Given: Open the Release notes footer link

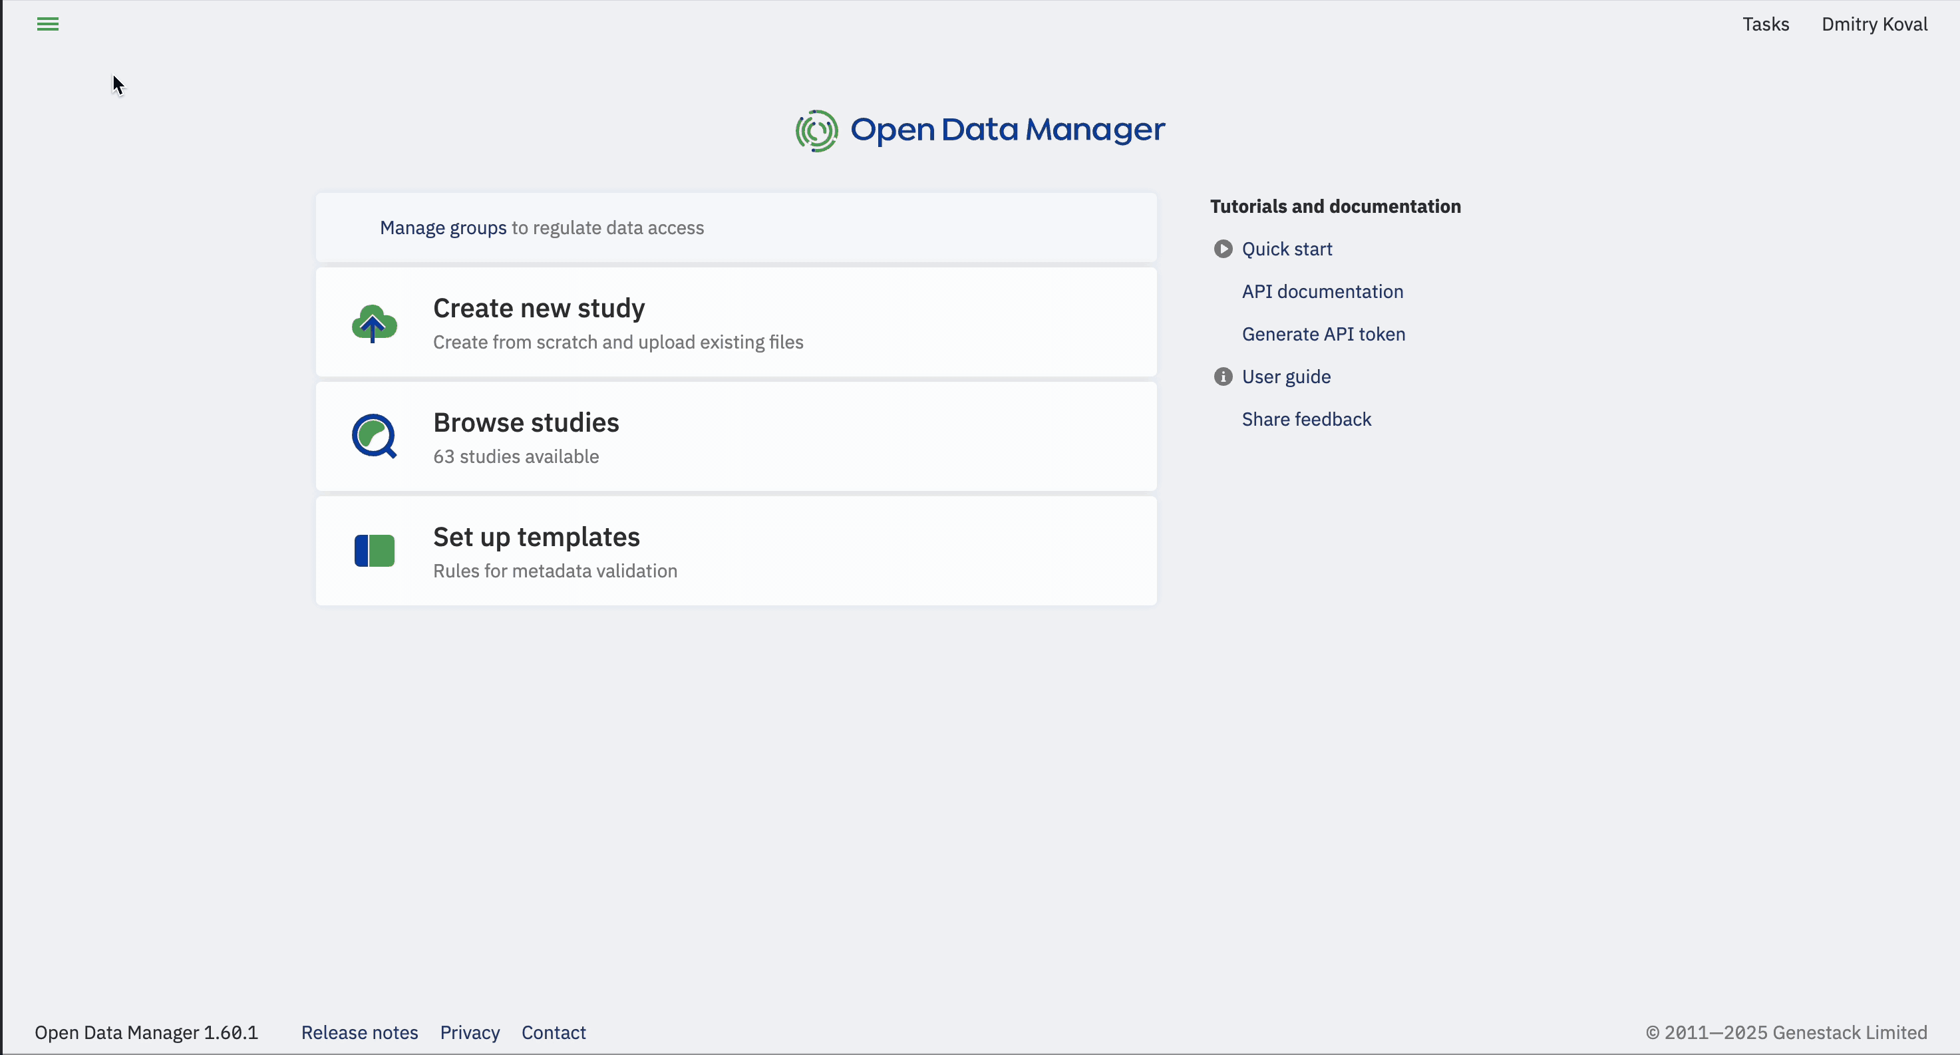Looking at the screenshot, I should (x=360, y=1032).
